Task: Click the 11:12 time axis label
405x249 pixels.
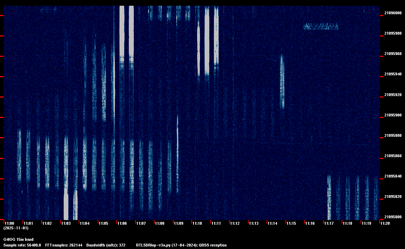Action: tap(235, 223)
